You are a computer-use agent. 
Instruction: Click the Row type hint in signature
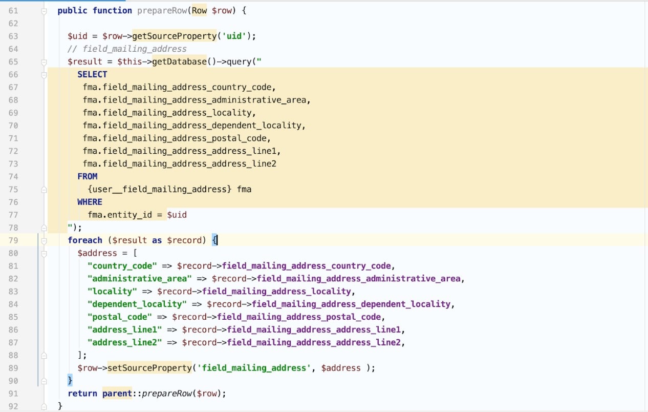[x=199, y=11]
